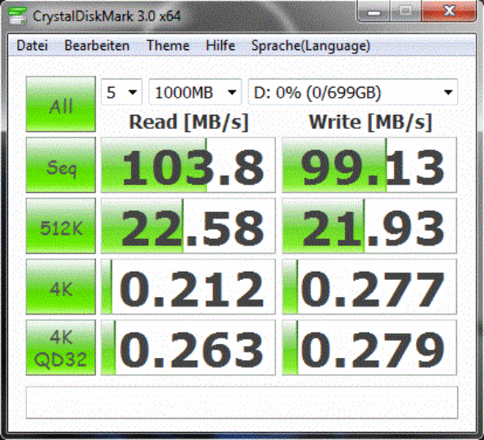Close the CrystalDiskMark window

449,12
